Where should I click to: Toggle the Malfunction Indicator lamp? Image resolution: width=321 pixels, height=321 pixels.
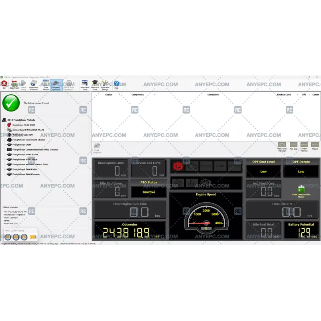(x=282, y=145)
